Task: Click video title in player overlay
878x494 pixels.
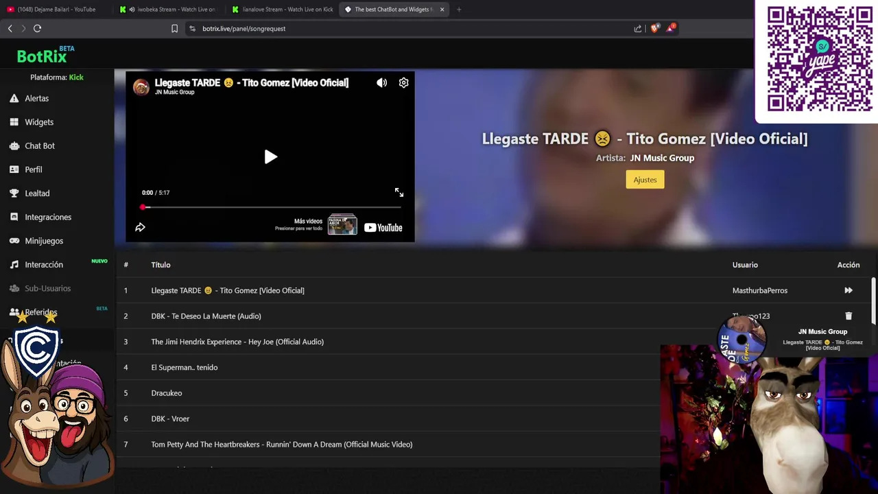Action: pos(252,82)
